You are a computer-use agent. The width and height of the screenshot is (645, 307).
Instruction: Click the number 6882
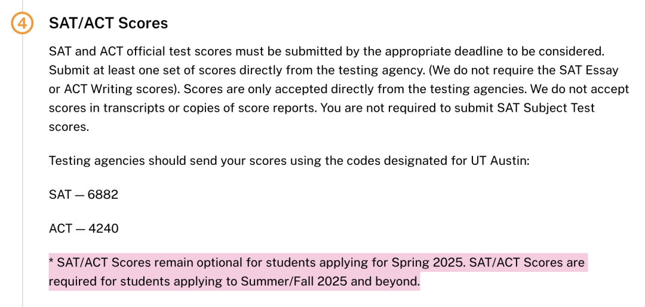103,194
